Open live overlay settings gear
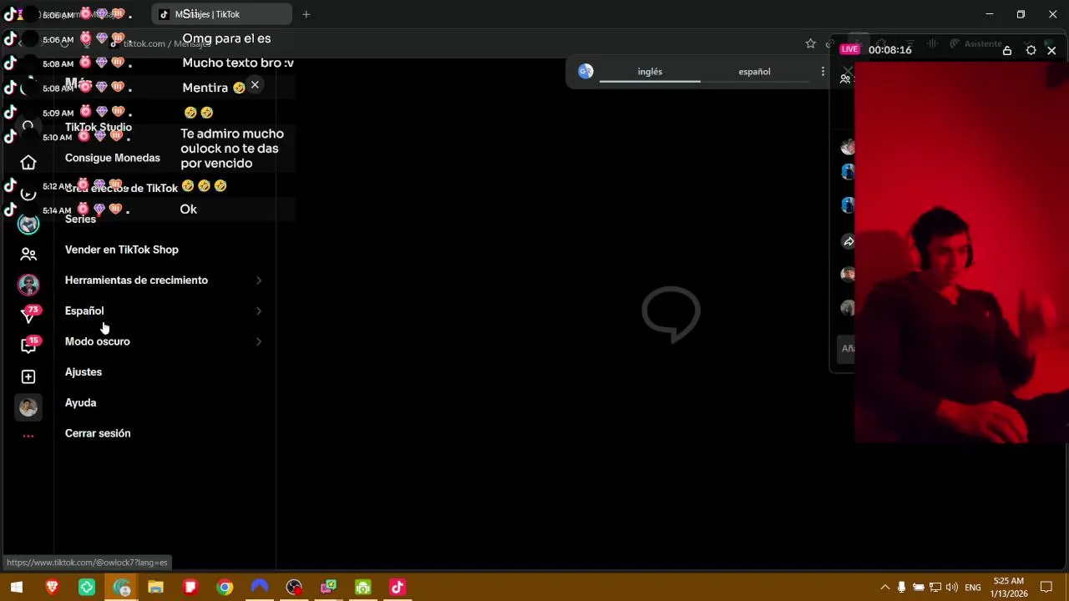 click(1031, 50)
